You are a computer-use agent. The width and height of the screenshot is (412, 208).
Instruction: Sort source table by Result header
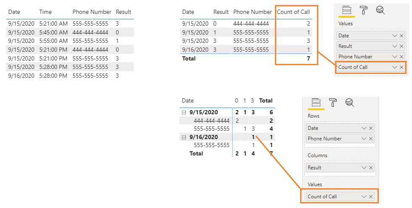(124, 12)
